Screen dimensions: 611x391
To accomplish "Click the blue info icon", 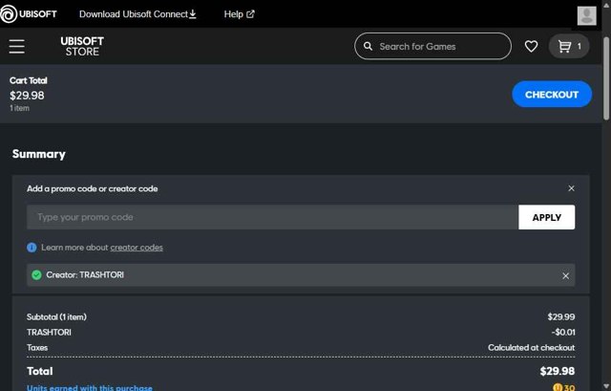I will point(32,248).
